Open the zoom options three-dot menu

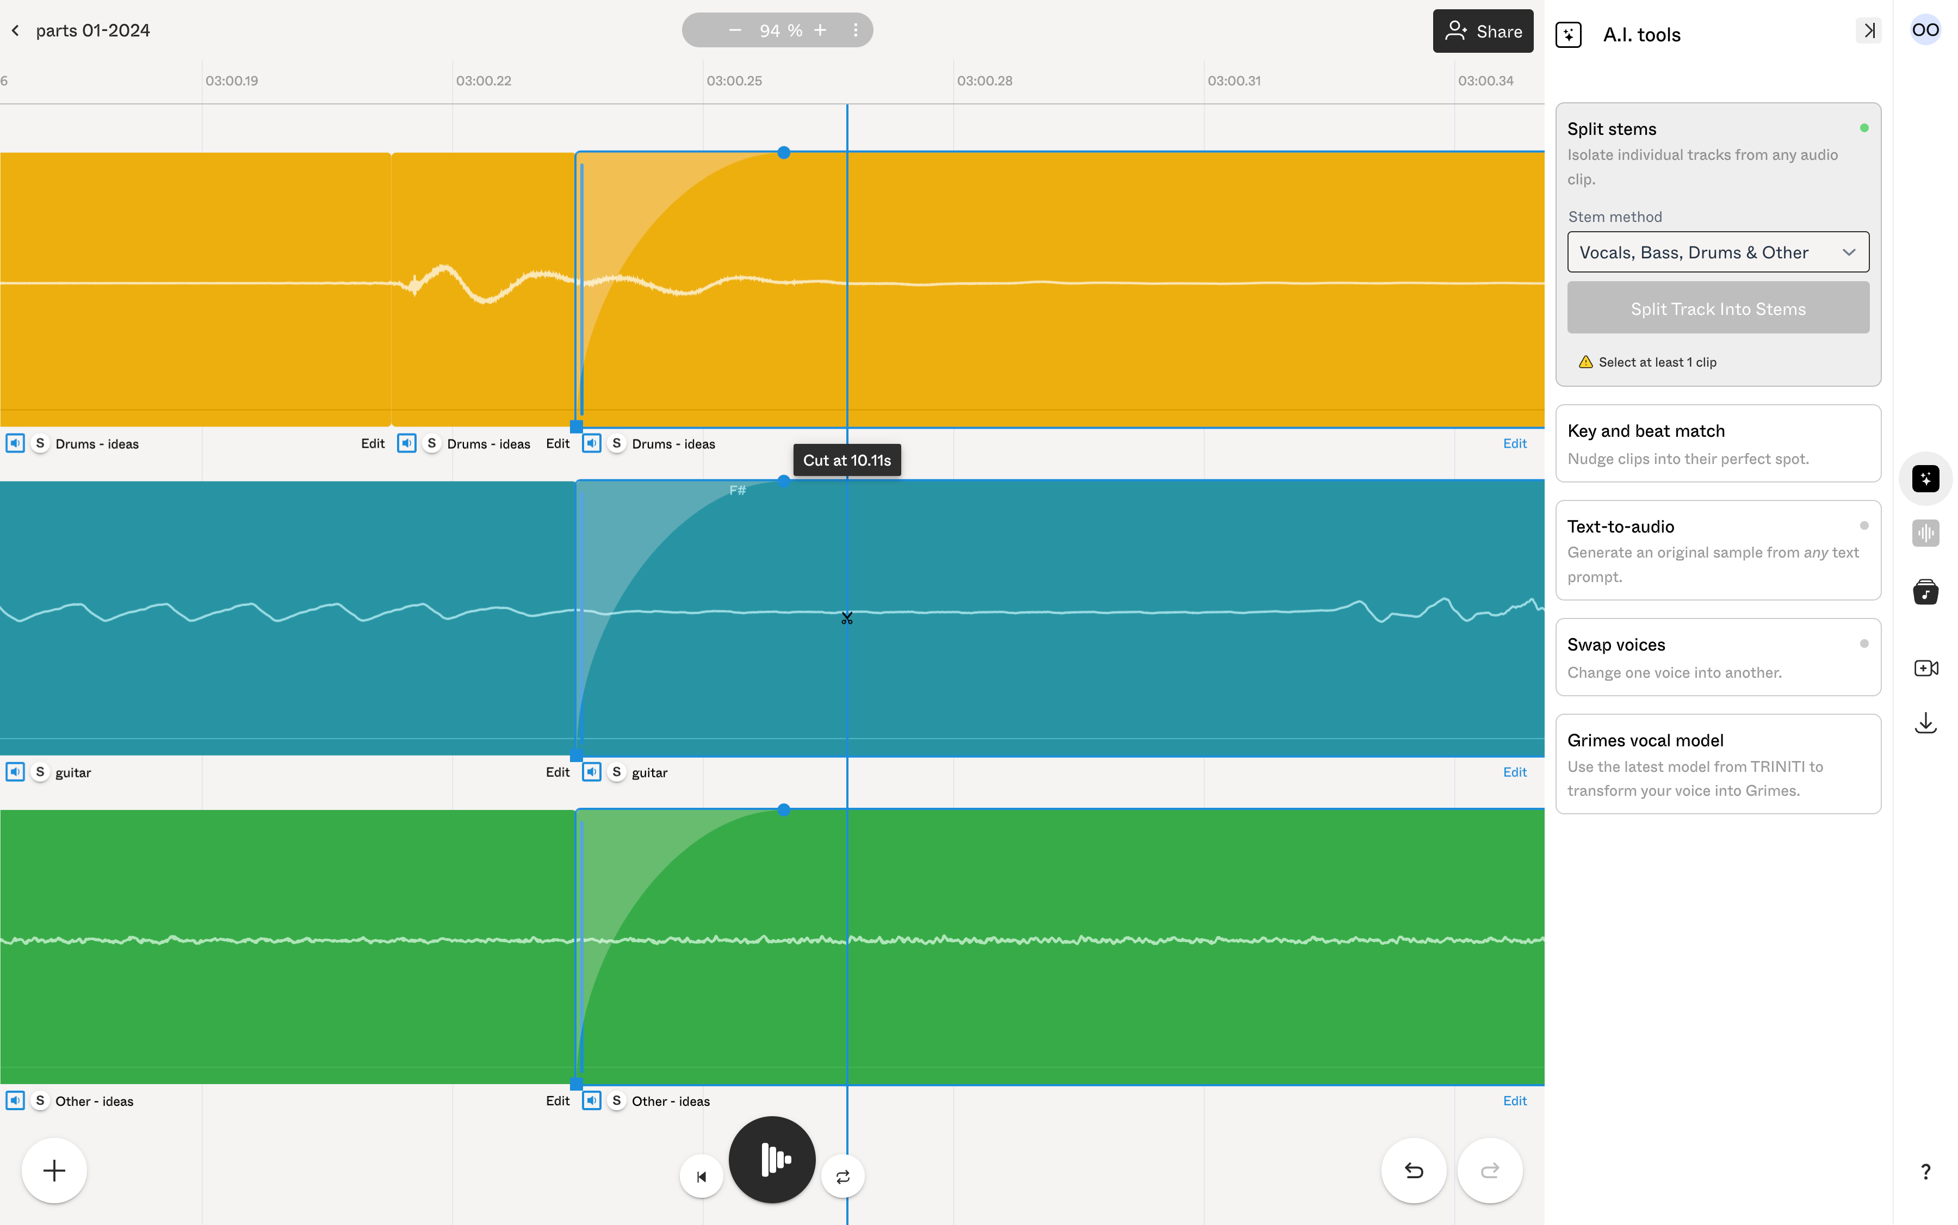(856, 31)
